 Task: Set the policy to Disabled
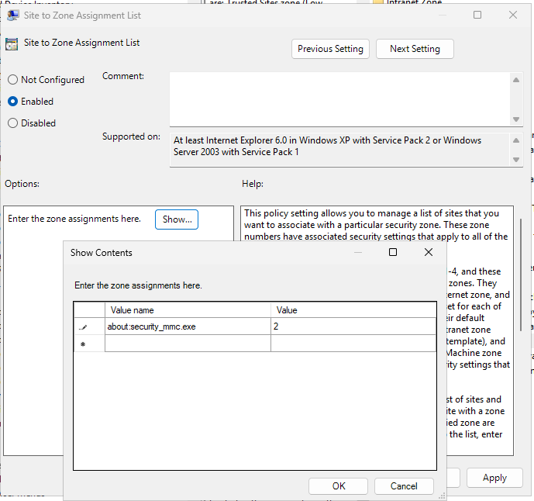coord(12,123)
